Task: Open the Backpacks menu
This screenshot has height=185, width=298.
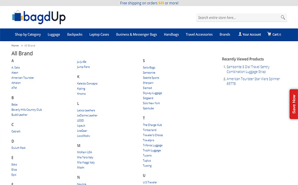Action: pos(74,34)
